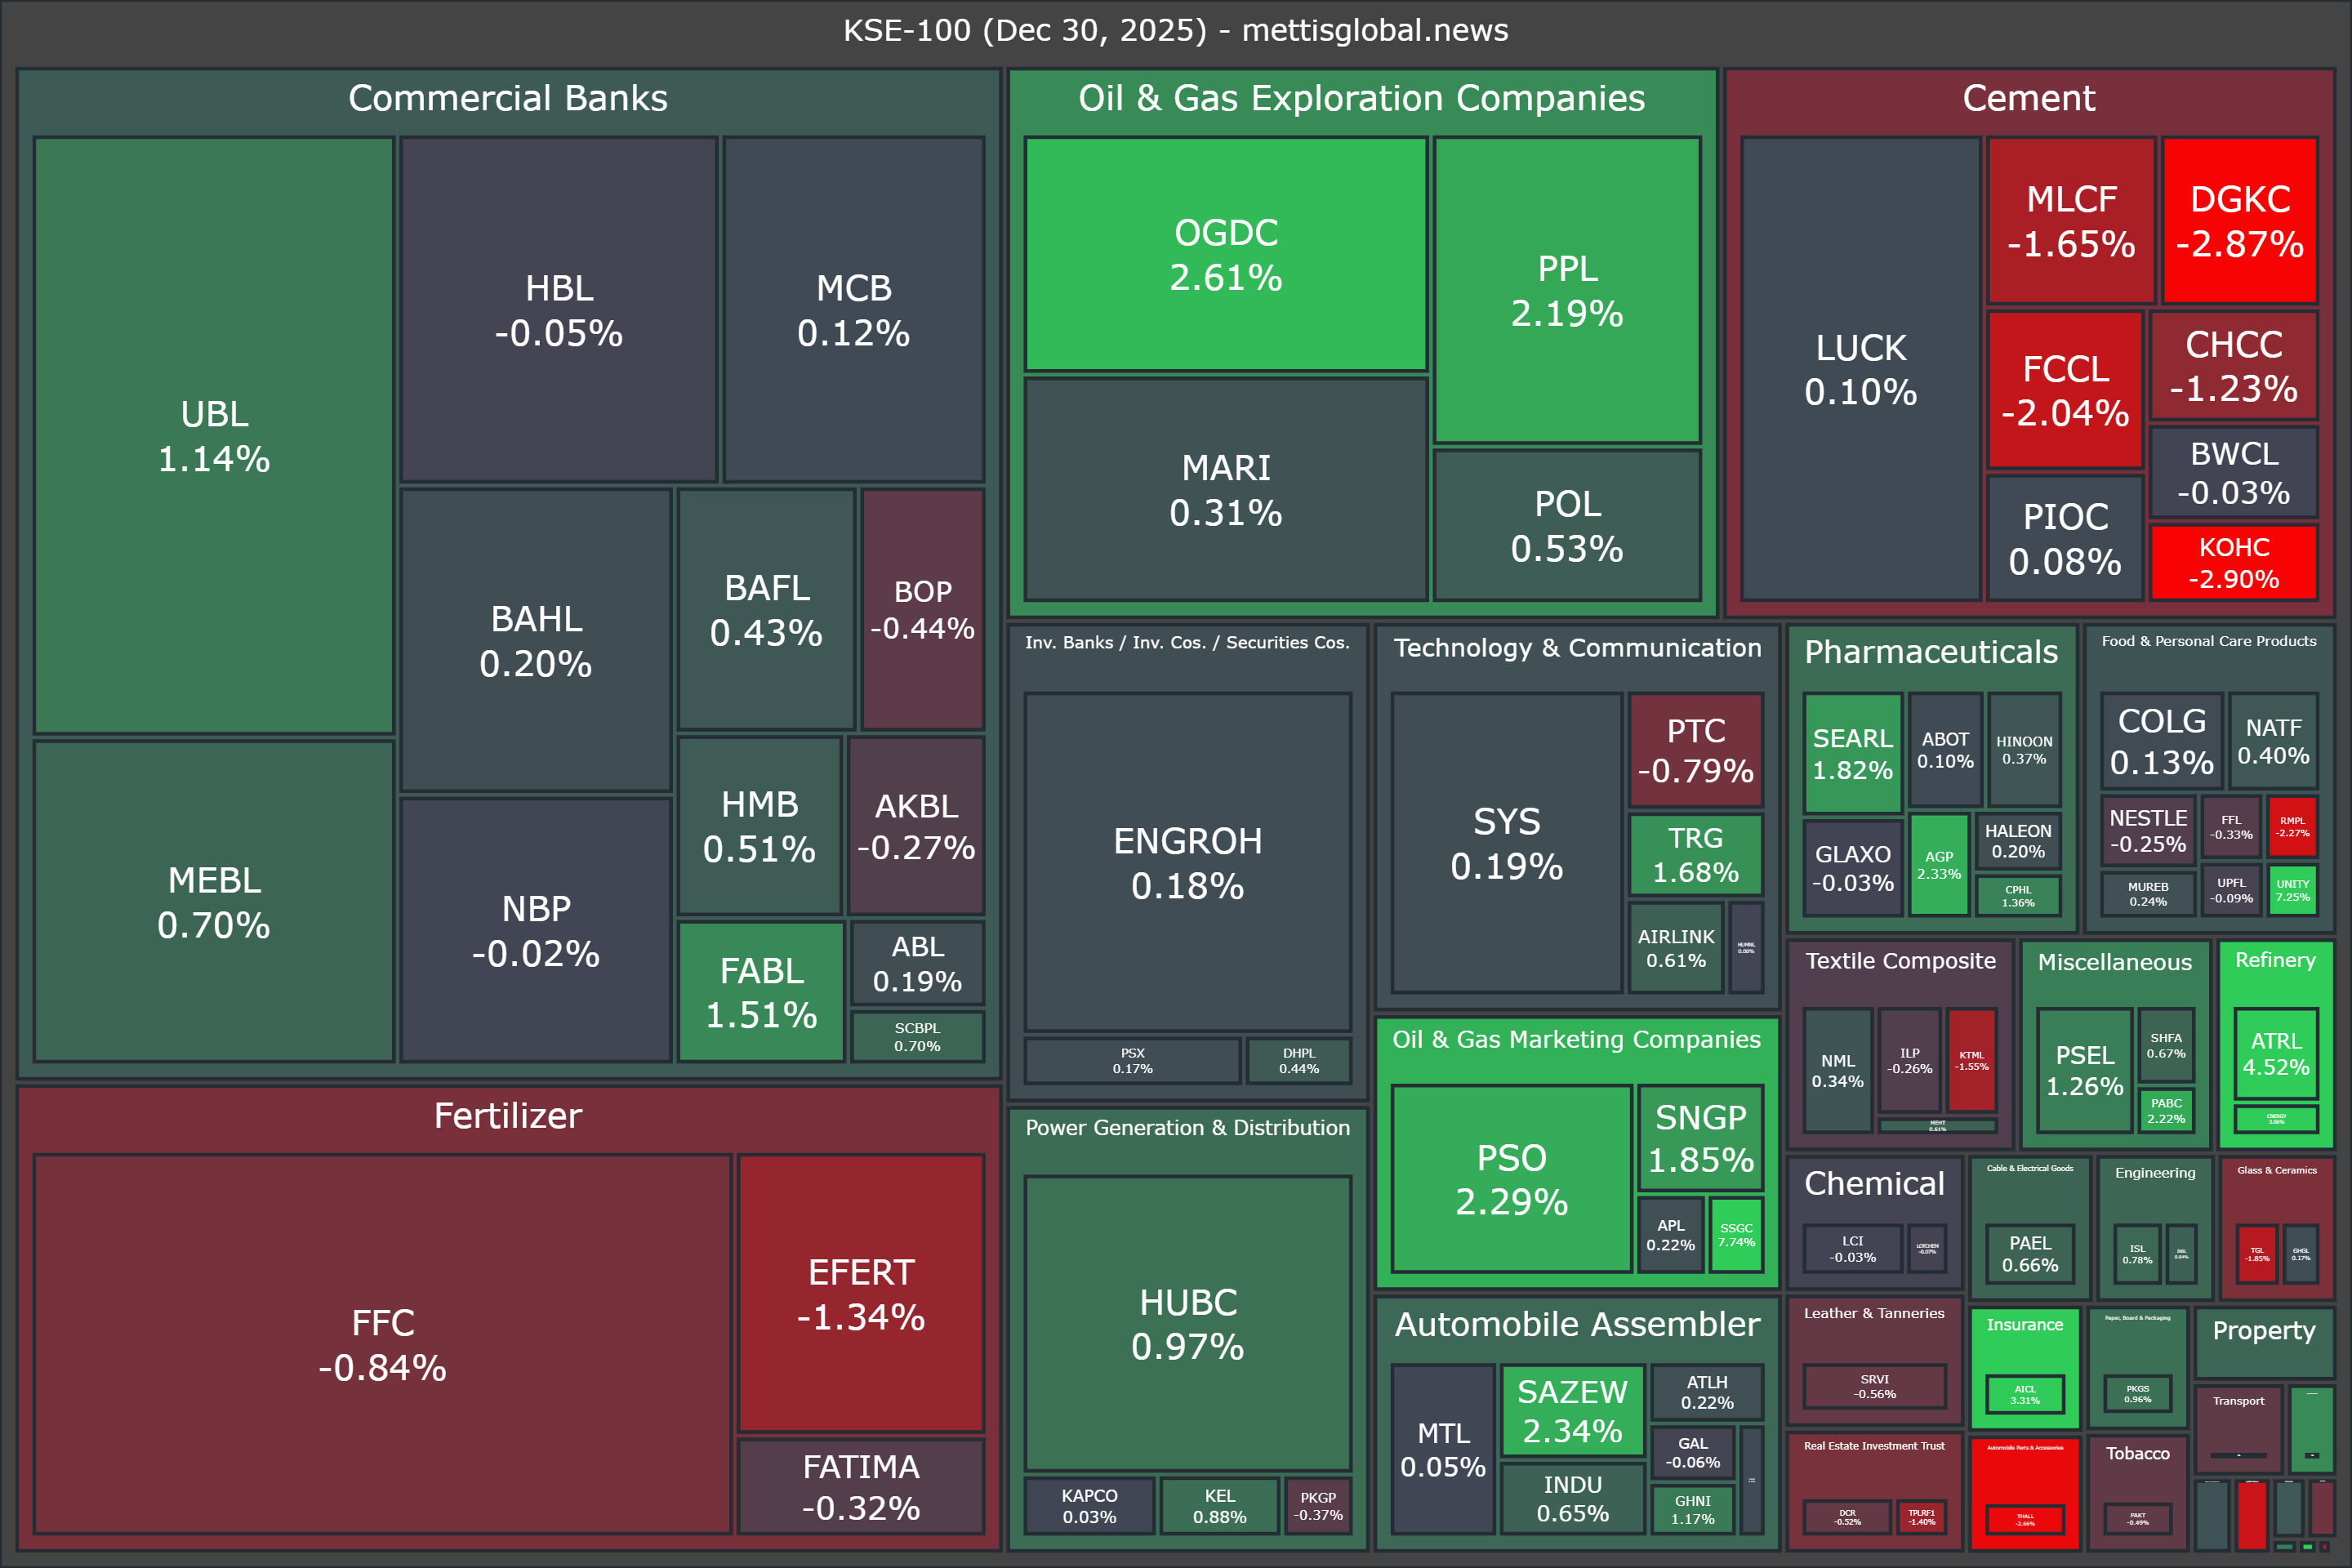Select the LUCK tile in Cement
This screenshot has height=1568, width=2352.
tap(1860, 369)
